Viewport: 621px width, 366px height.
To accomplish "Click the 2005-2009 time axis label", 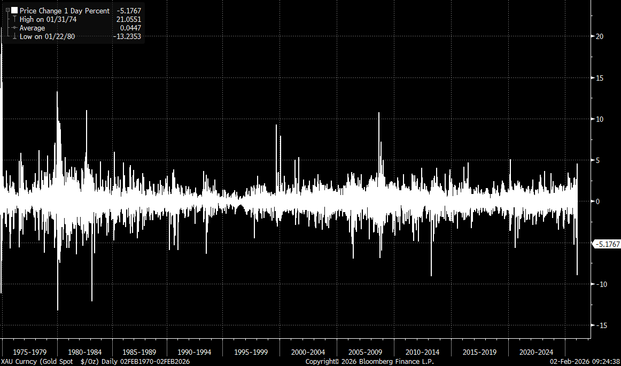I will (366, 352).
